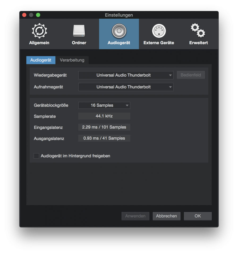This screenshot has width=238, height=255.
Task: Select the Audiogerät sub-tab
Action: pyautogui.click(x=41, y=60)
